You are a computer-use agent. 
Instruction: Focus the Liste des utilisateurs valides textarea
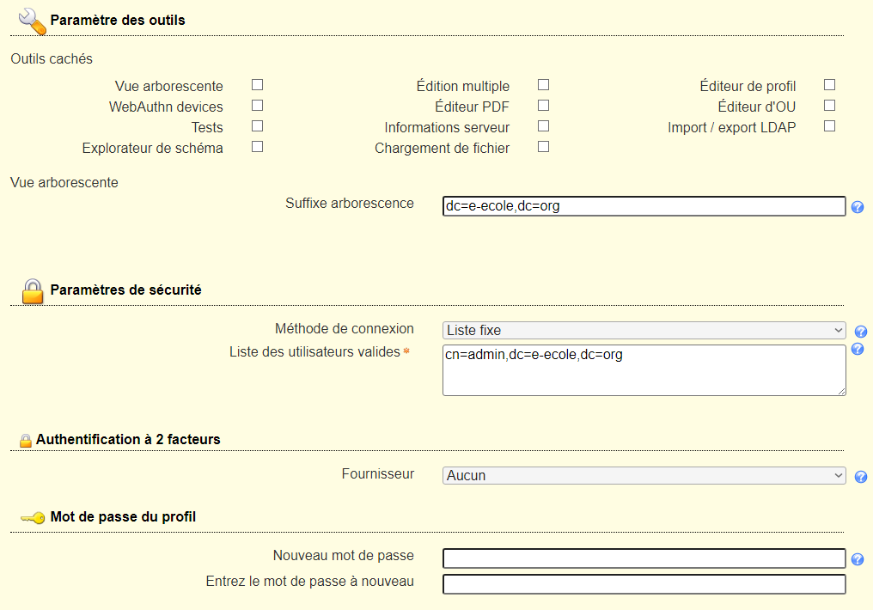[x=644, y=370]
